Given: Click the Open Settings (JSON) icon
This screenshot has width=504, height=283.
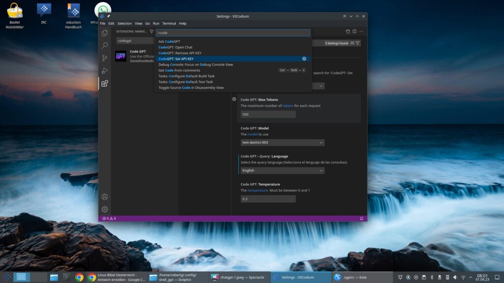Looking at the screenshot, I should tap(348, 31).
